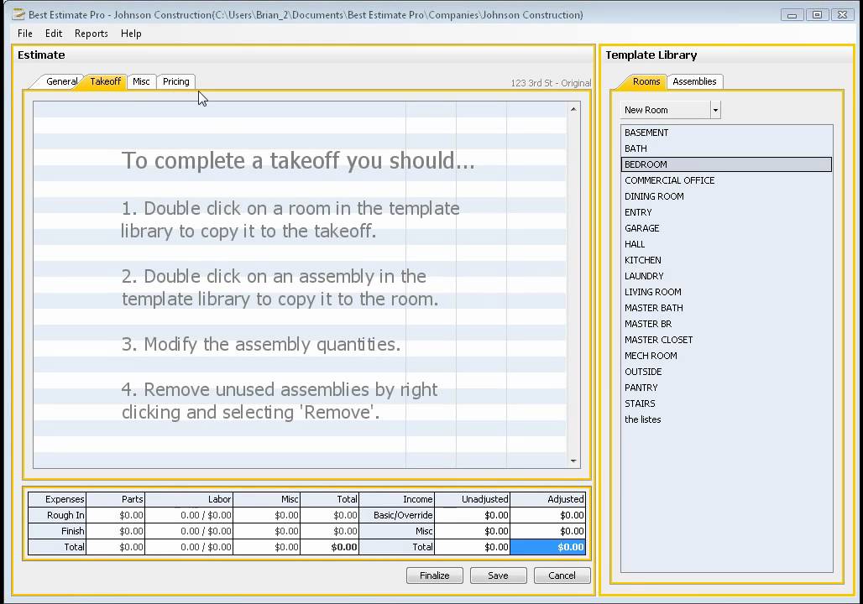863x604 pixels.
Task: Switch to the Misc tab
Action: click(141, 81)
